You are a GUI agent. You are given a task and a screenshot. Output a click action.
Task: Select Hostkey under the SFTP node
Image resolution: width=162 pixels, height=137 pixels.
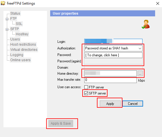coord(22,34)
